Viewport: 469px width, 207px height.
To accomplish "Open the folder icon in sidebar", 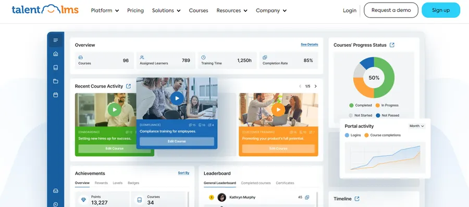I will tap(56, 81).
